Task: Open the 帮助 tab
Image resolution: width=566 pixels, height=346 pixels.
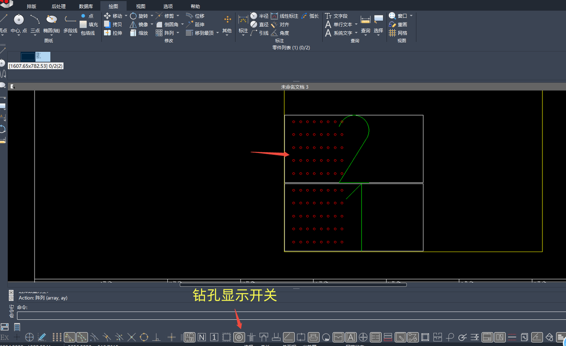Action: (195, 6)
